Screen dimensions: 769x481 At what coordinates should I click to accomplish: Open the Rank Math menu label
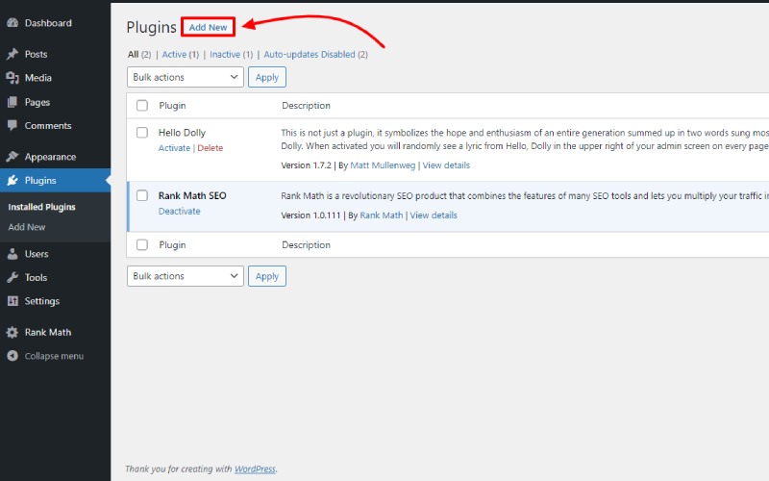(x=48, y=332)
